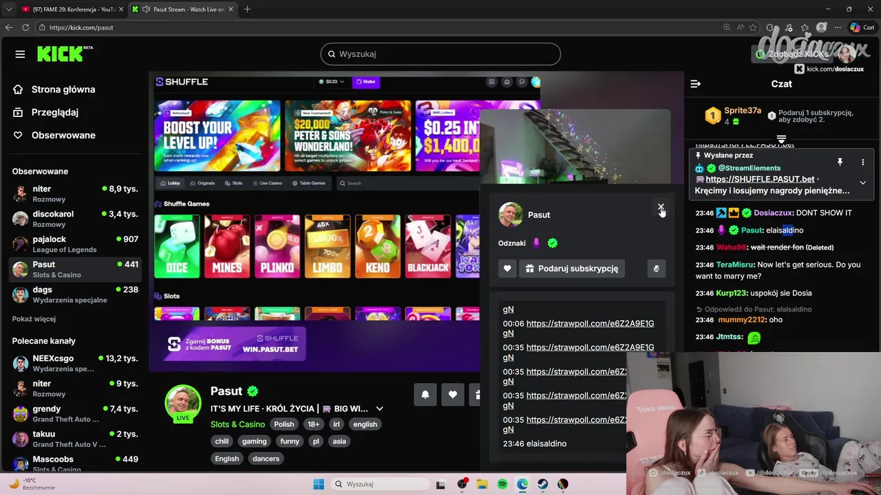Image resolution: width=881 pixels, height=495 pixels.
Task: Select the gaming tag
Action: 254,441
